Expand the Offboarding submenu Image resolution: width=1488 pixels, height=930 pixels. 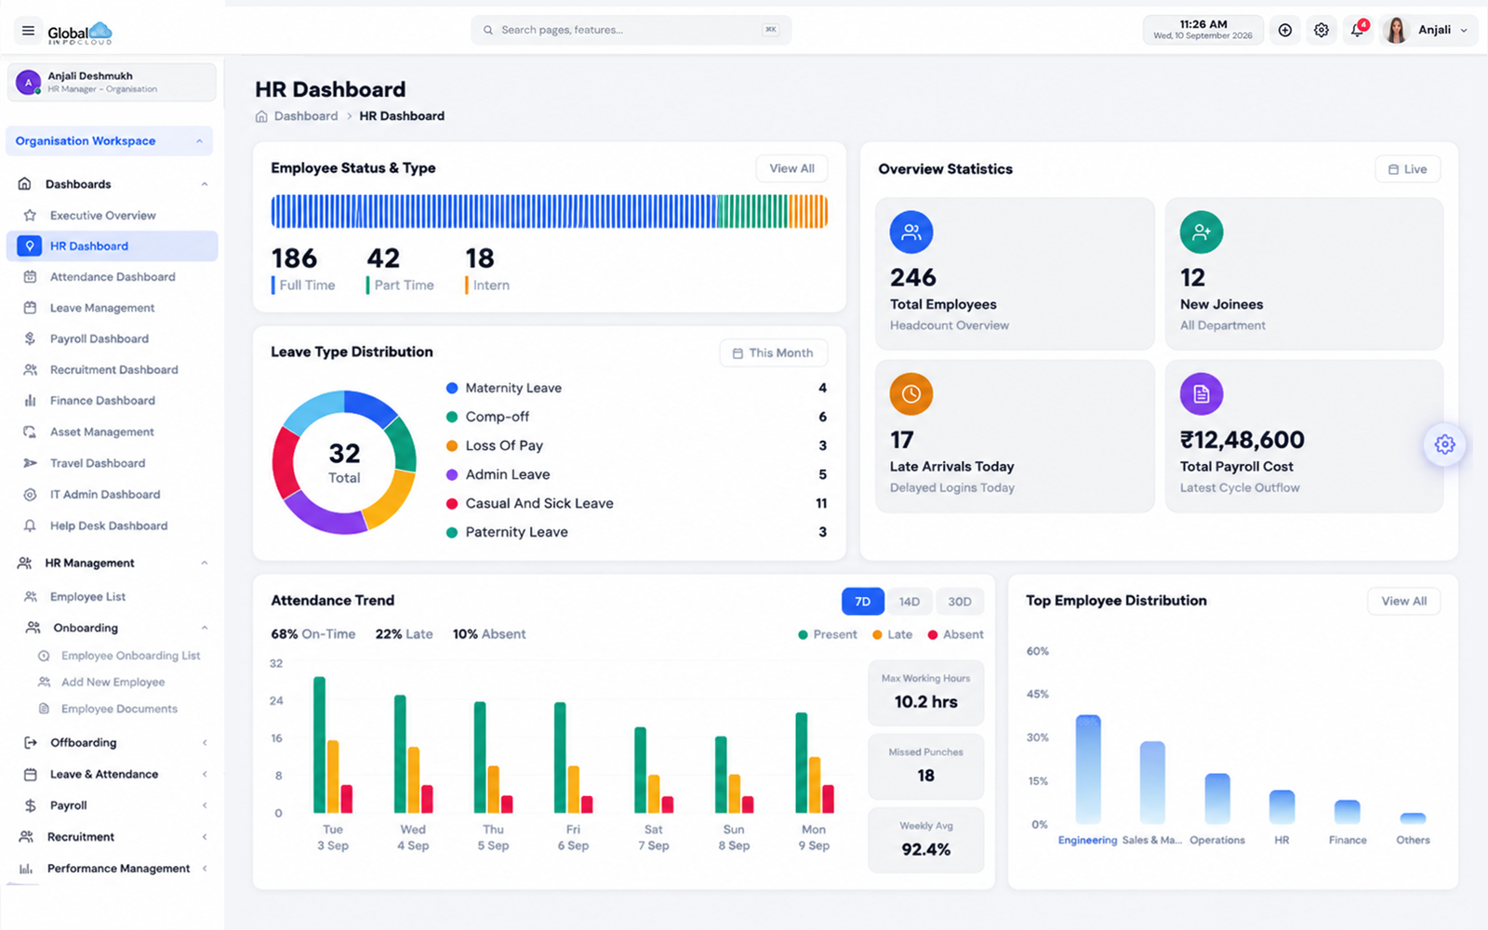204,743
